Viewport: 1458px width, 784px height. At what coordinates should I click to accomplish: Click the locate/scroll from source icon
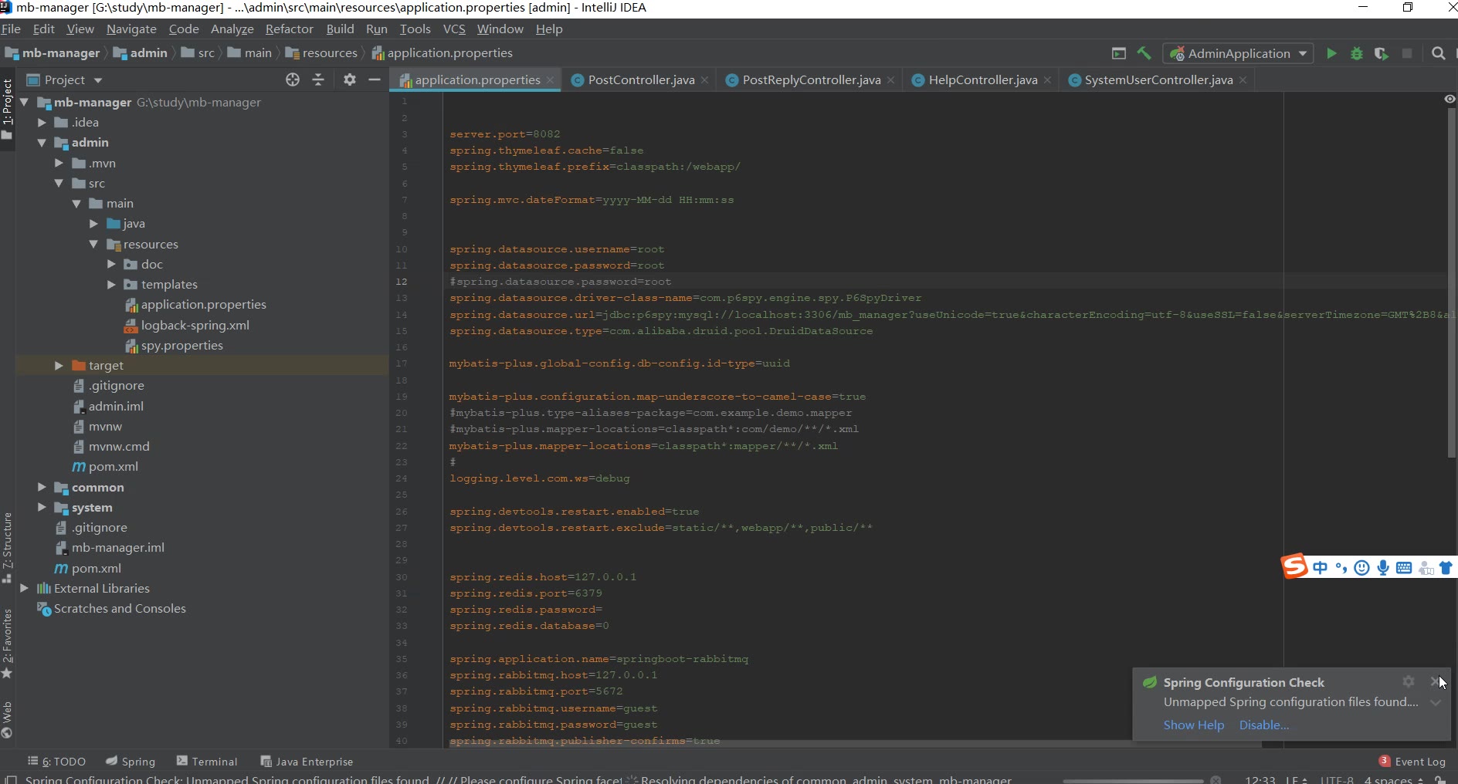click(292, 79)
